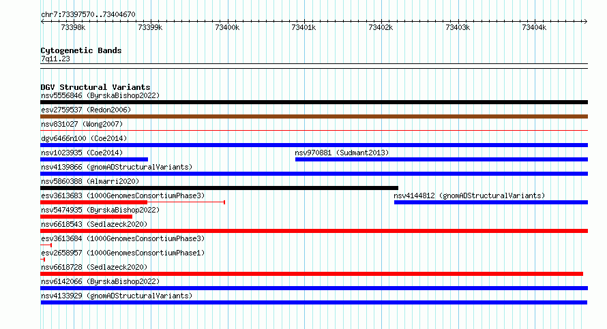Click the nsv831027 (Wong2007) label

point(82,124)
